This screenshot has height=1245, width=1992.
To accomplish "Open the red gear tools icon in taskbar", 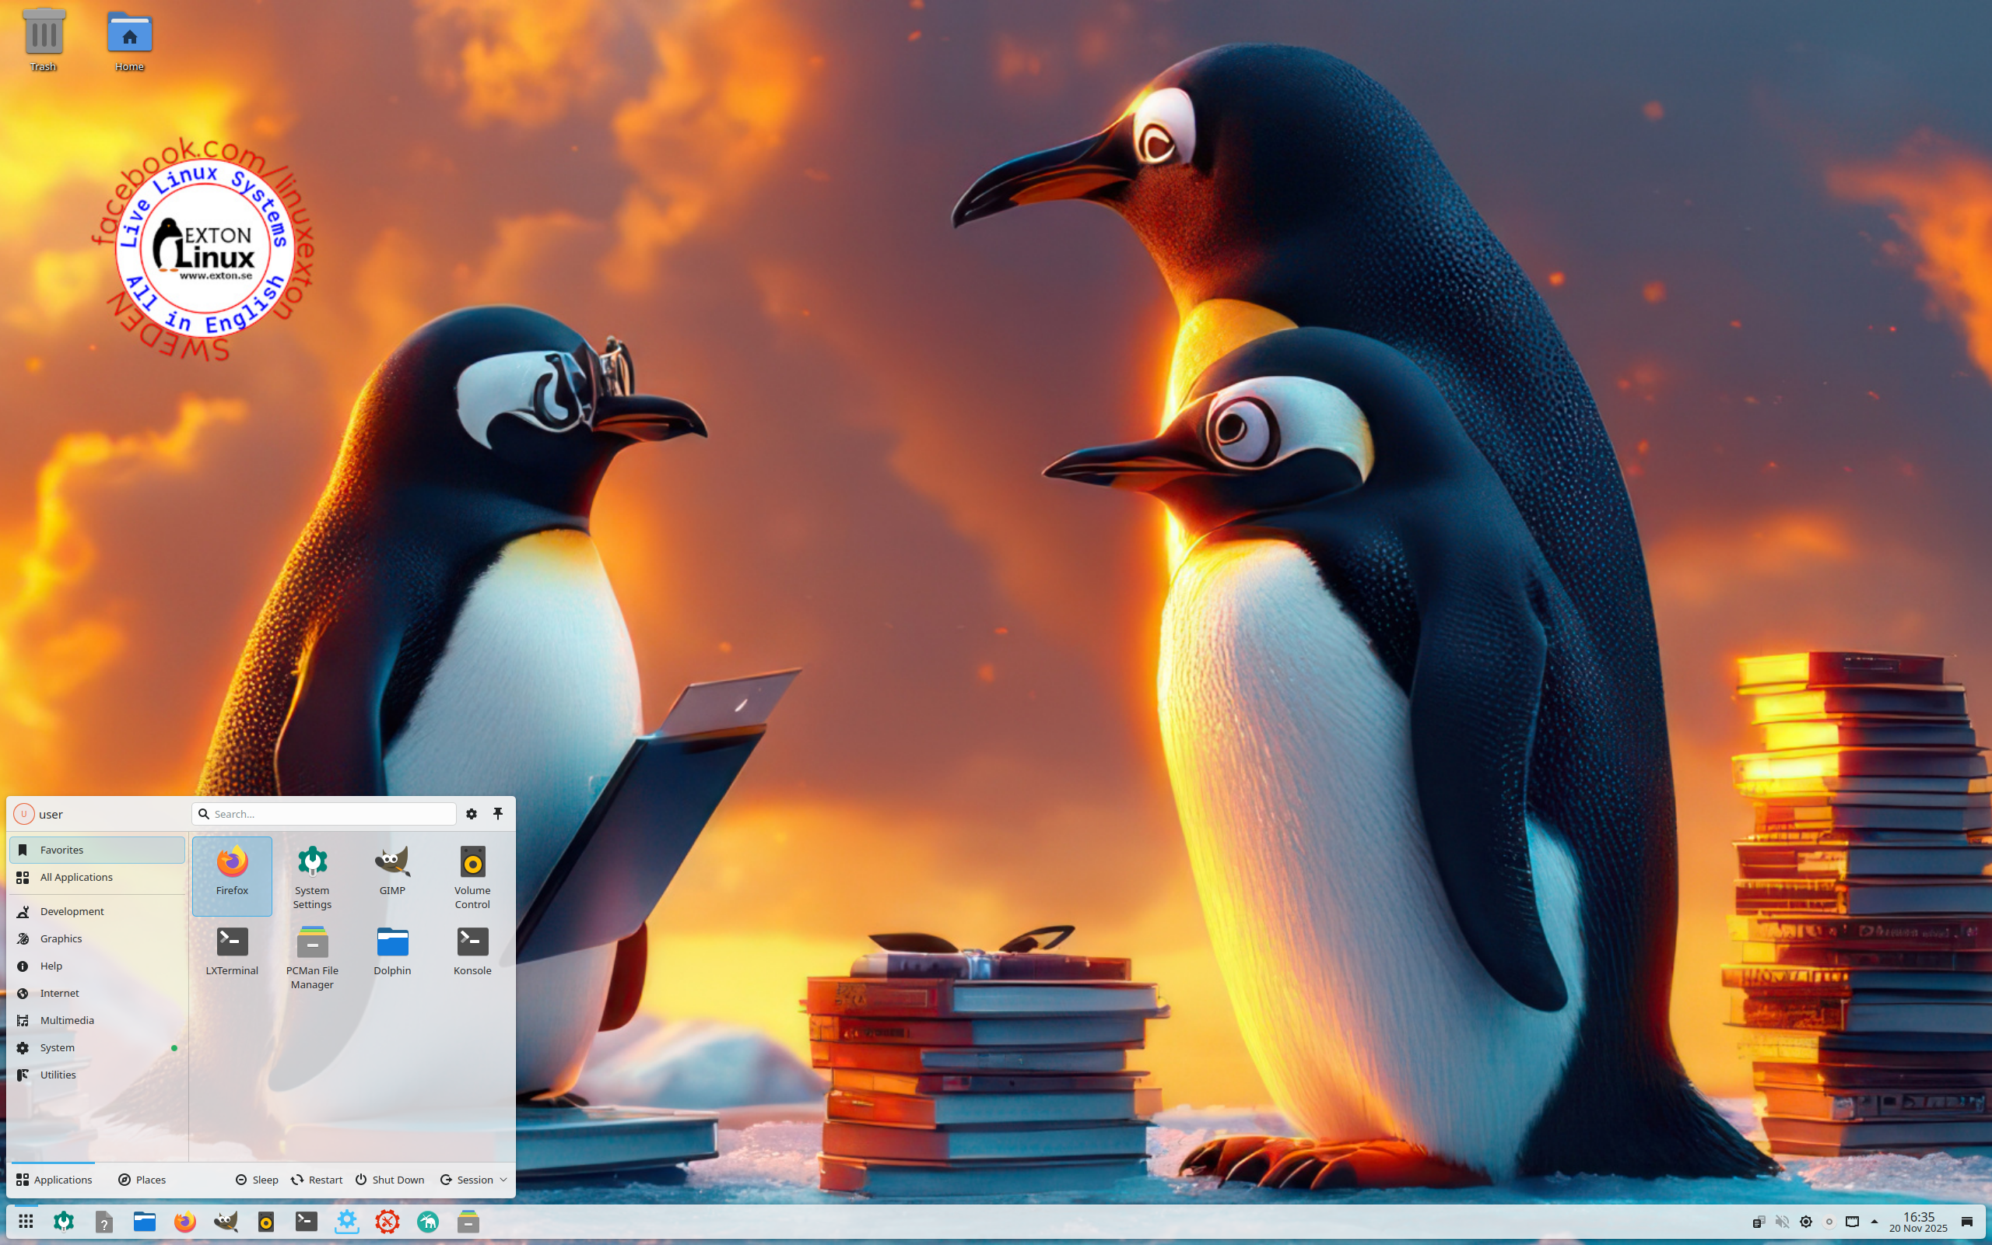I will (x=388, y=1222).
